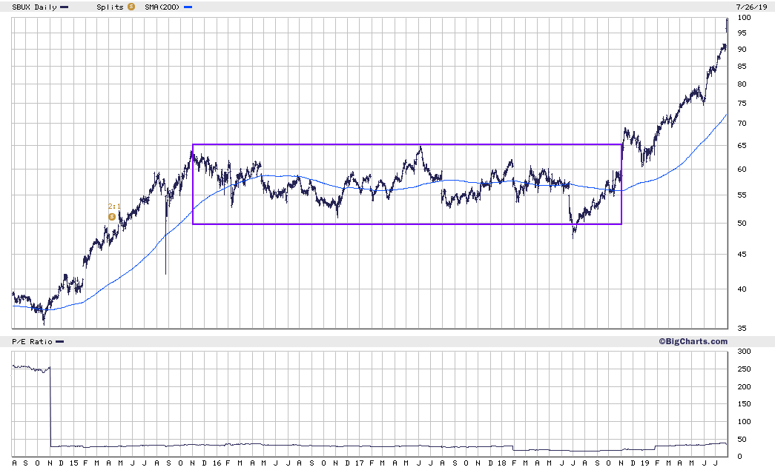Click the "17" year label on the time axis
Image resolution: width=775 pixels, height=470 pixels.
coord(360,463)
